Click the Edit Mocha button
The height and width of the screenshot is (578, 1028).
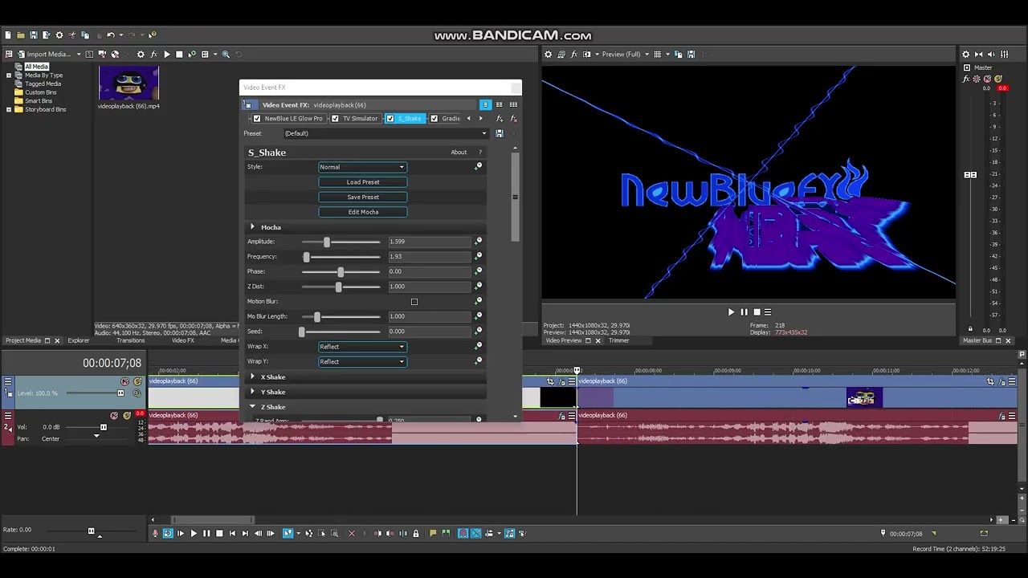[x=363, y=212]
